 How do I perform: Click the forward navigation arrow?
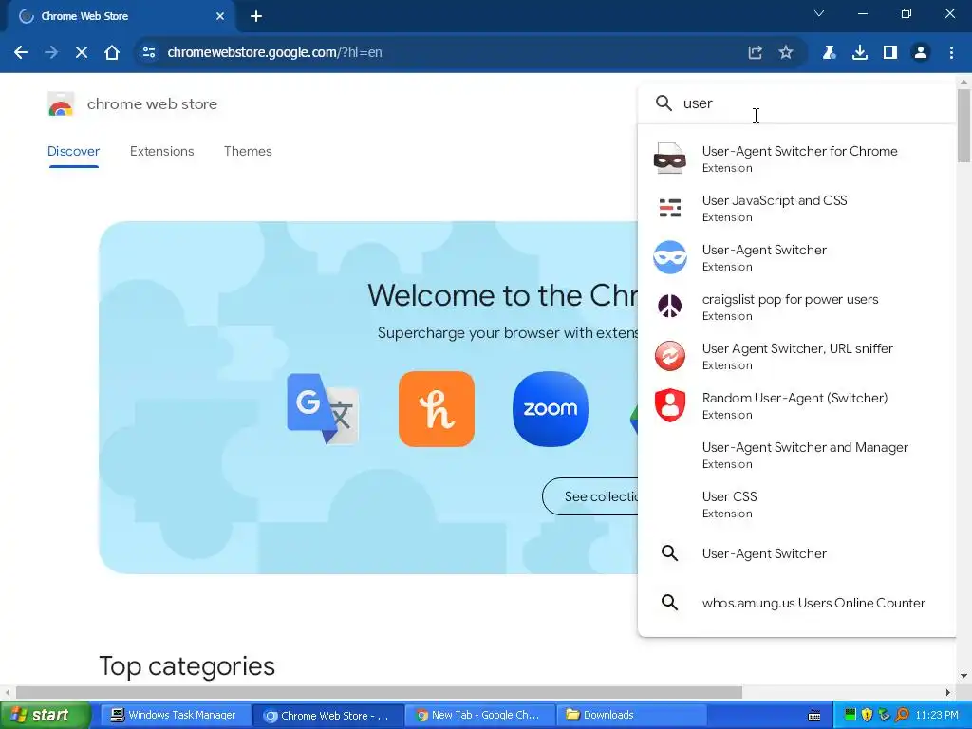pos(51,53)
